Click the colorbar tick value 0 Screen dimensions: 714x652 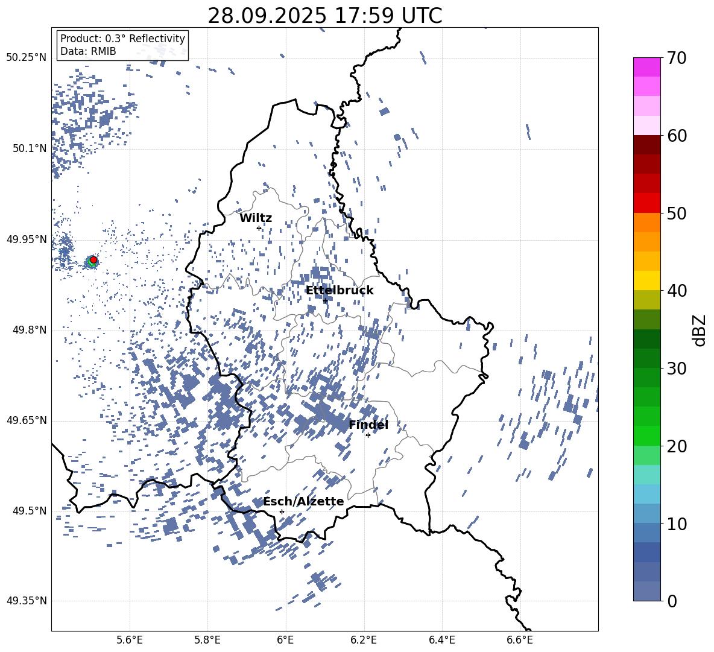point(672,601)
